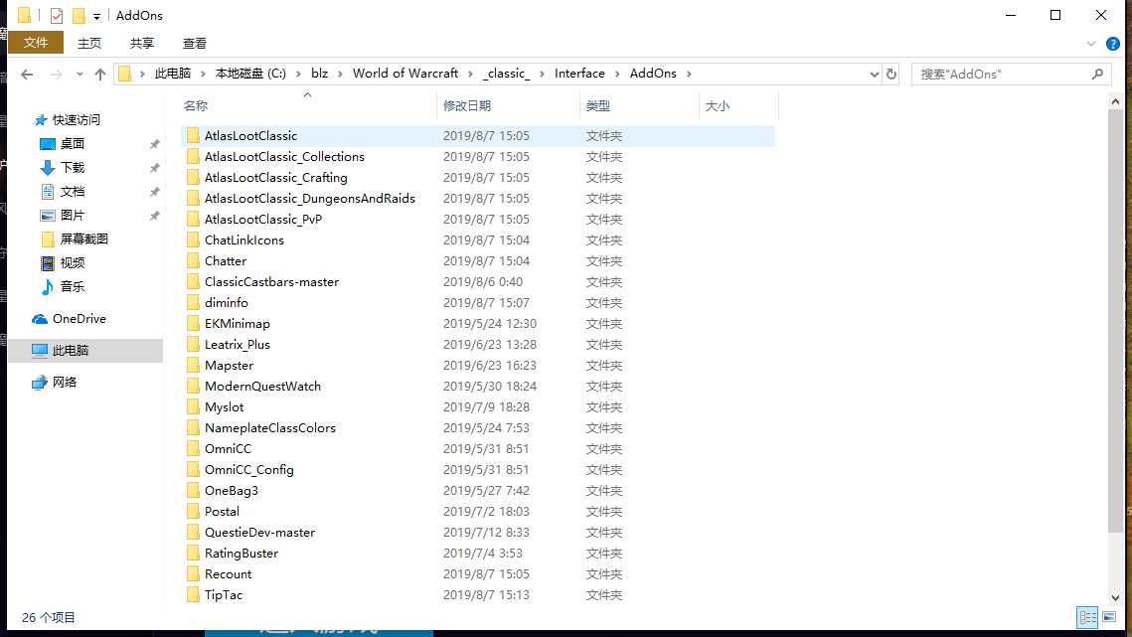Switch to the 查看 ribbon tab
Screen dimensions: 1132x637
[x=195, y=44]
